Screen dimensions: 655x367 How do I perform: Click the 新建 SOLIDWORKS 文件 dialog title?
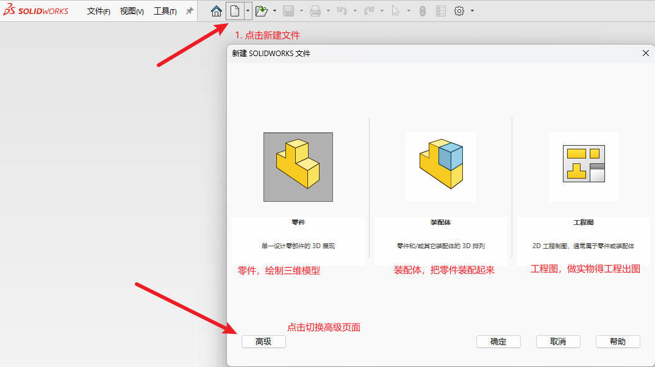coord(271,54)
